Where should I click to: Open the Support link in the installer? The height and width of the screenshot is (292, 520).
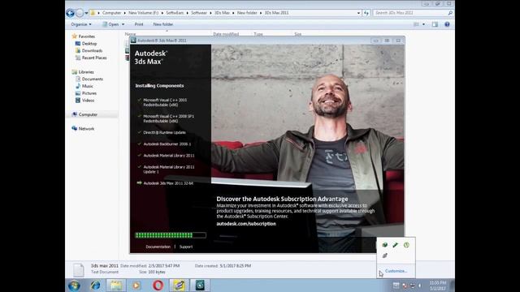(x=186, y=247)
